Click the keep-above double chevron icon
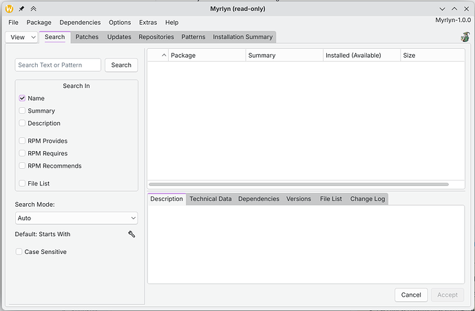475x311 pixels. 34,8
